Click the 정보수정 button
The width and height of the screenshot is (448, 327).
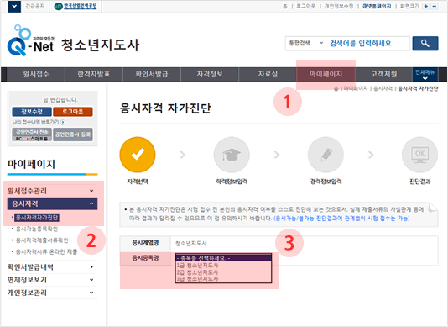(x=32, y=112)
